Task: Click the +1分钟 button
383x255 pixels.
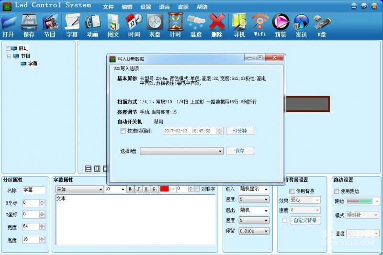Action: 240,131
